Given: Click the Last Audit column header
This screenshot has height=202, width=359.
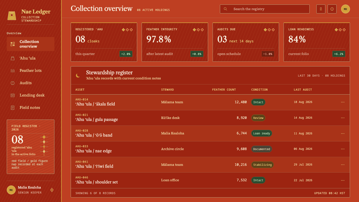Looking at the screenshot, I should pyautogui.click(x=303, y=90).
